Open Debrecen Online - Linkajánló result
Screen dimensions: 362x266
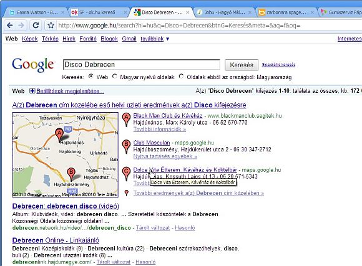click(56, 240)
